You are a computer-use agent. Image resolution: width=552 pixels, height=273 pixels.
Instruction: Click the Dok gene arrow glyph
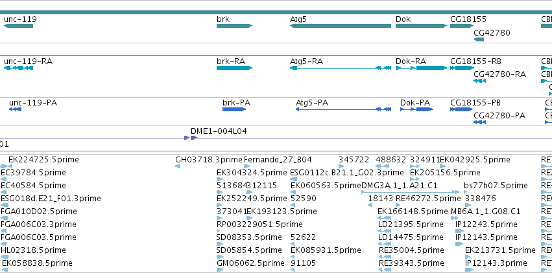tap(422, 26)
